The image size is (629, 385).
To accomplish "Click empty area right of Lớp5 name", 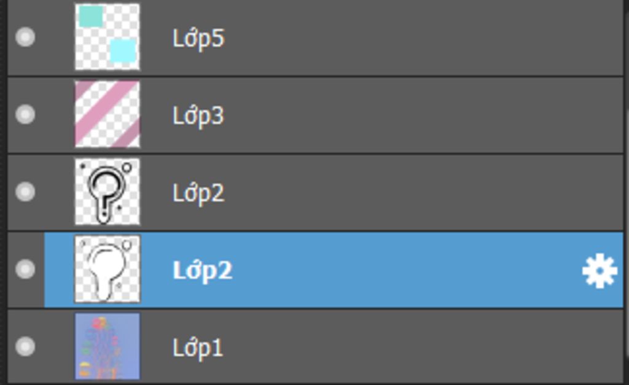I will tap(421, 38).
